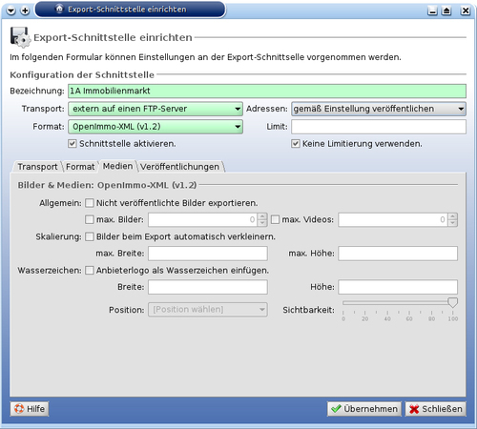Click into the Bezeichnung text field

pyautogui.click(x=267, y=91)
